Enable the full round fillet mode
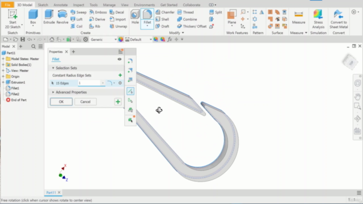Screen dimensions: 363x204 (130, 79)
